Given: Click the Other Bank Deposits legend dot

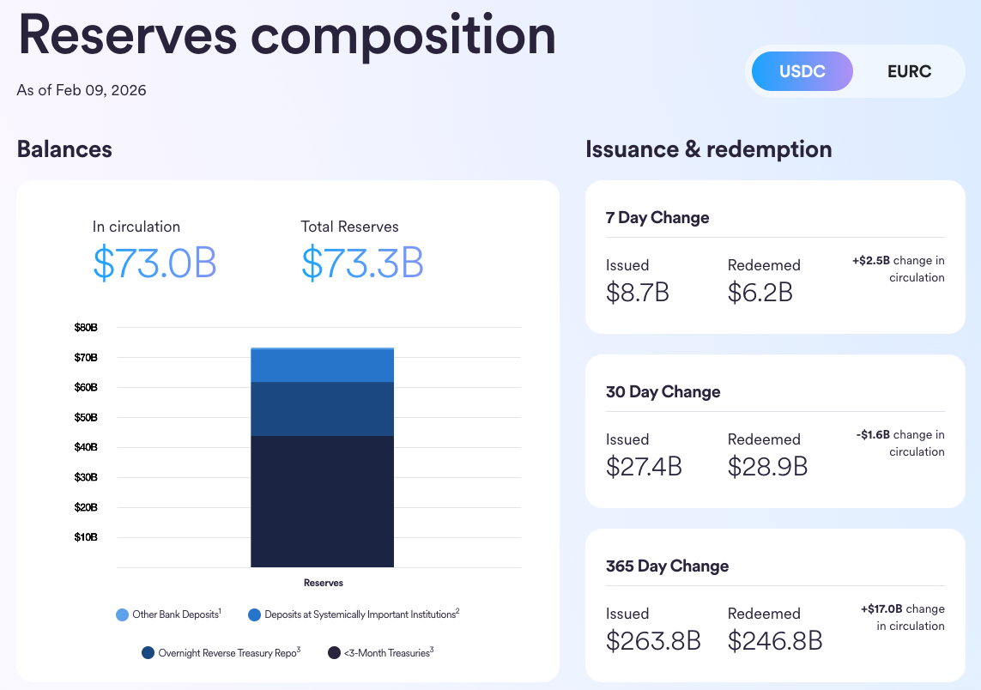Looking at the screenshot, I should click(x=122, y=614).
